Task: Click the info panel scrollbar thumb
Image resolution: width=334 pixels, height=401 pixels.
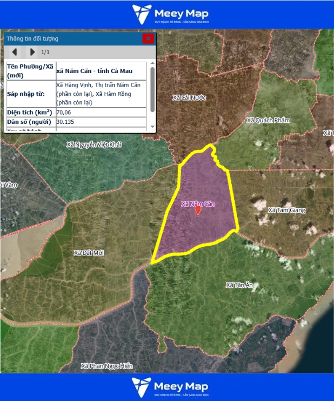Action: pyautogui.click(x=152, y=89)
